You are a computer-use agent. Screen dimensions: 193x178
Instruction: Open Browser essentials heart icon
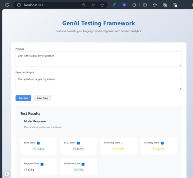tap(175, 5)
